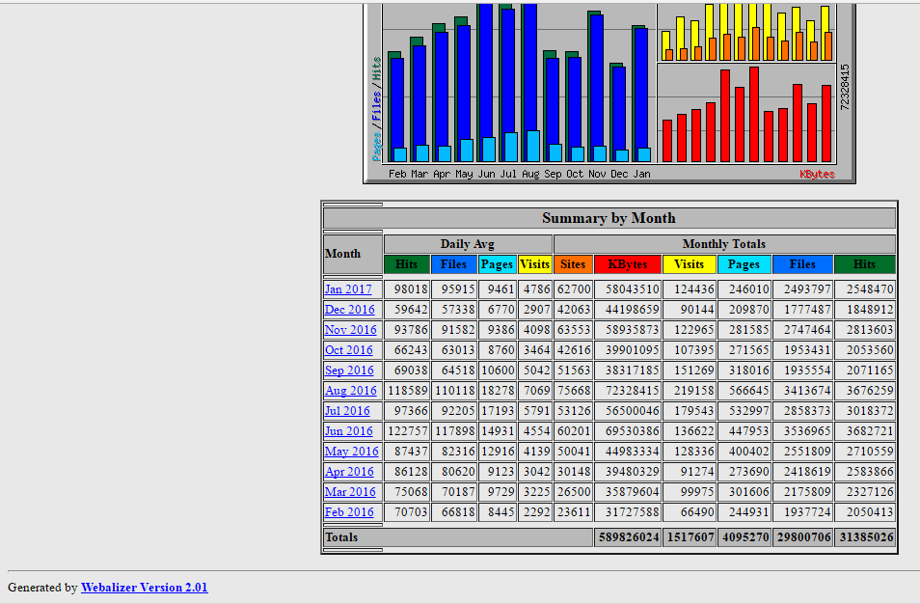Open the Oct 2016 statistics link

pos(348,350)
